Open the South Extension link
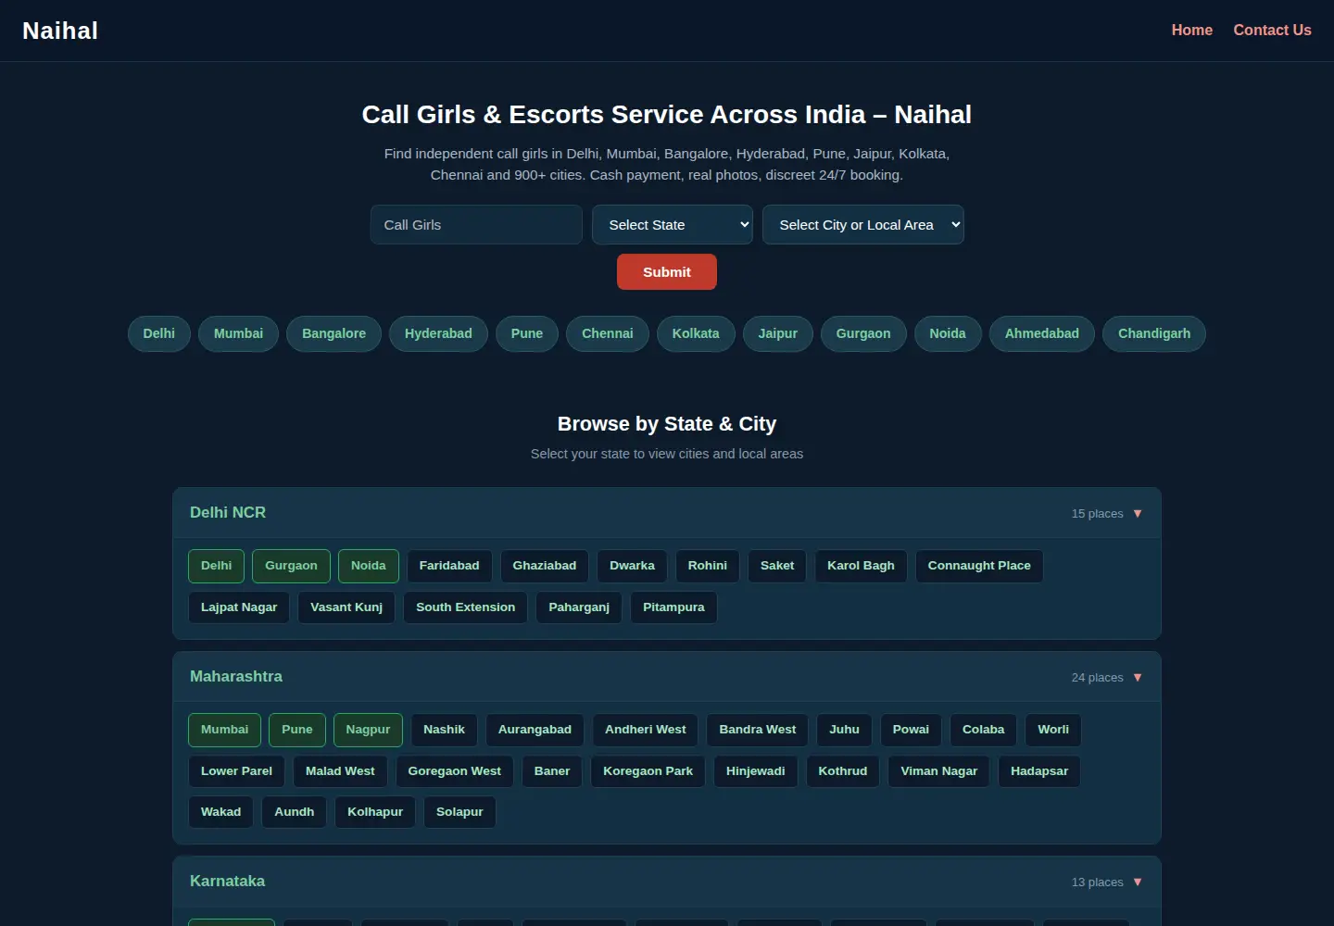 point(466,607)
